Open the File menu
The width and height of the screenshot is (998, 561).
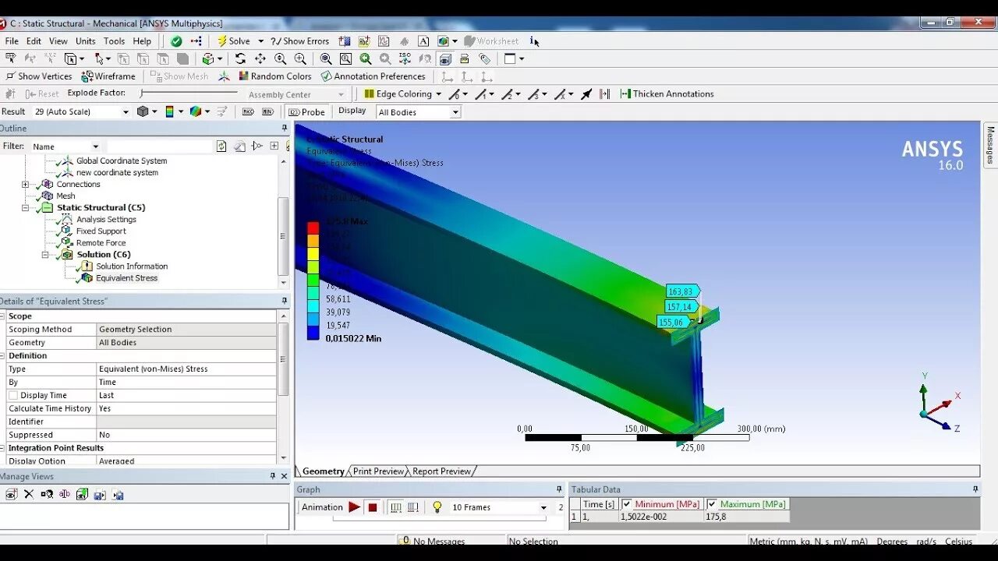pos(12,41)
